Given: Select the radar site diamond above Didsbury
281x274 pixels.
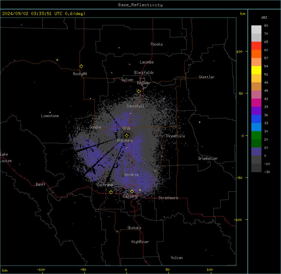Looking at the screenshot, I should (x=127, y=136).
